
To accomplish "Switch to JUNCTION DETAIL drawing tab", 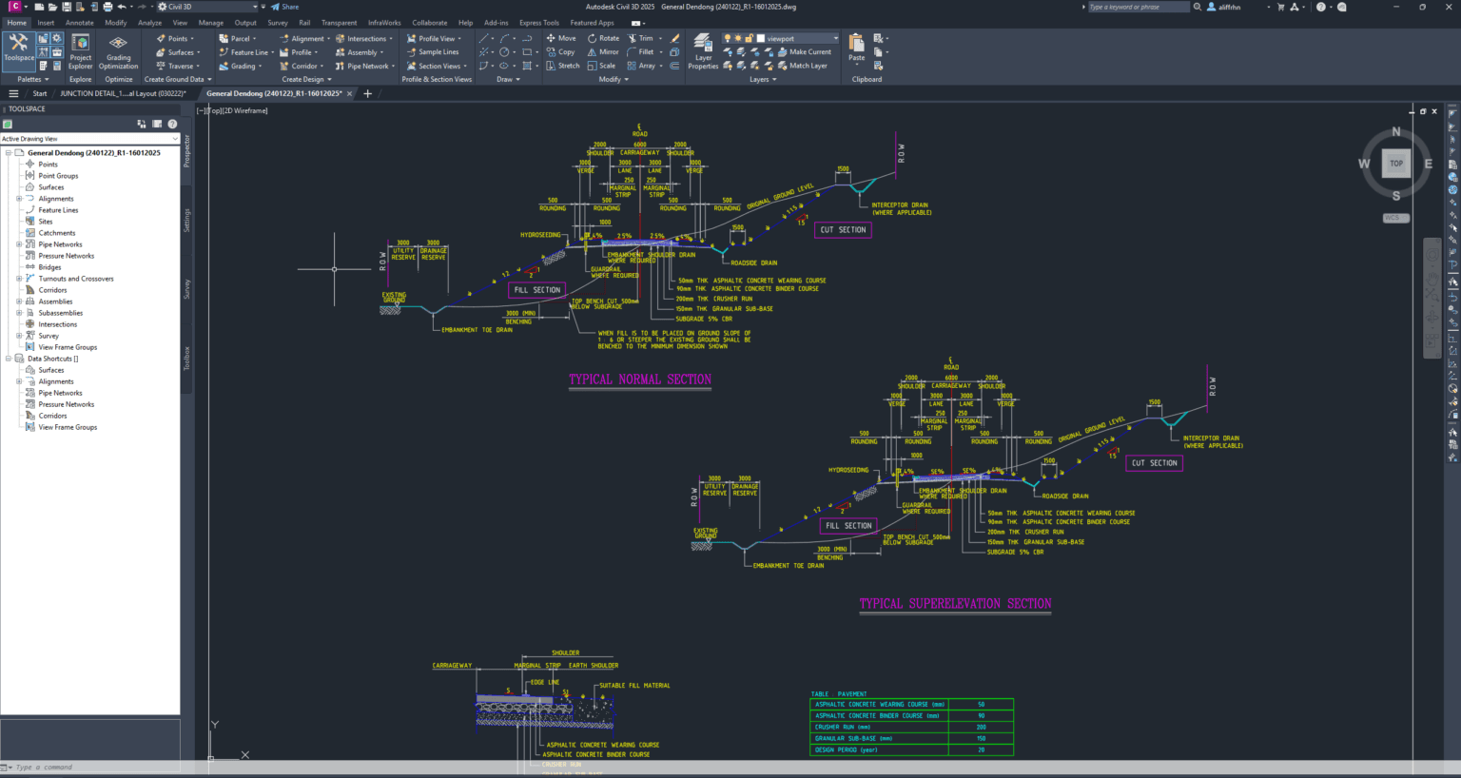I will [x=123, y=93].
